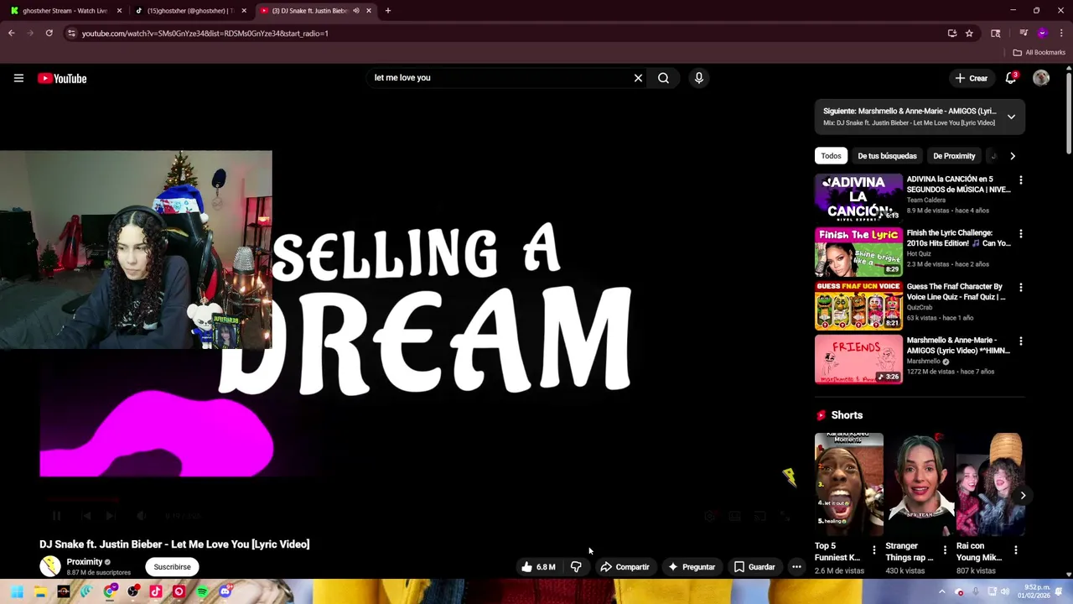This screenshot has width=1073, height=604.
Task: Open options for Guess The Fnaf Character
Action: (1020, 288)
